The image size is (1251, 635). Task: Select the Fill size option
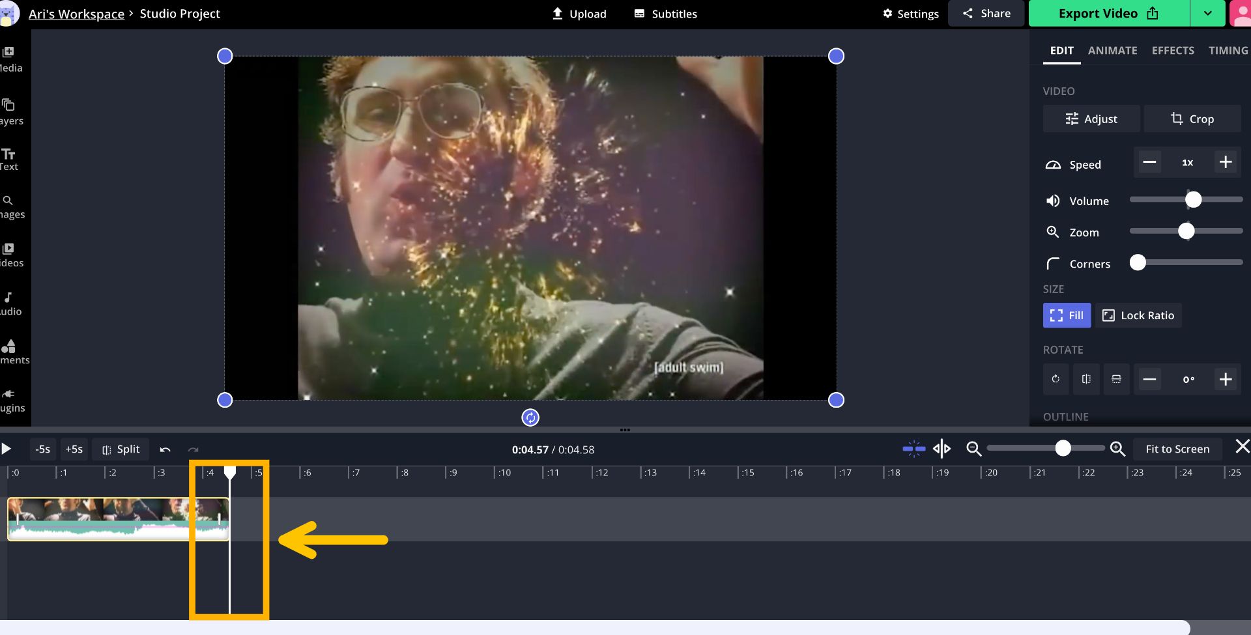1067,315
